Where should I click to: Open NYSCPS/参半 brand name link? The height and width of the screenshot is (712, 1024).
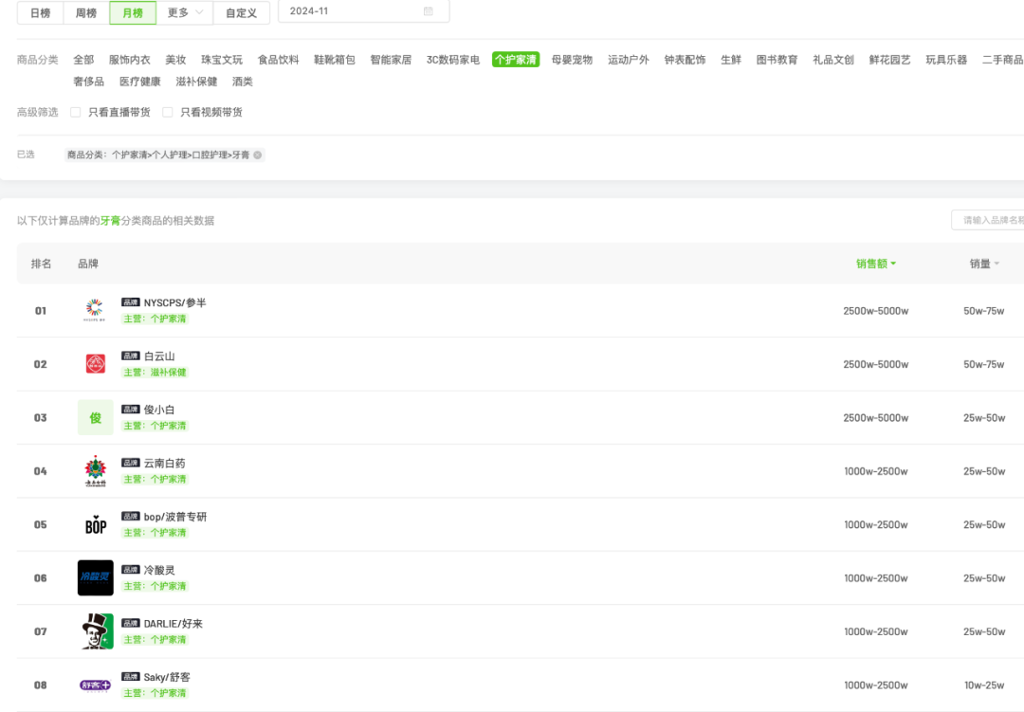[175, 302]
